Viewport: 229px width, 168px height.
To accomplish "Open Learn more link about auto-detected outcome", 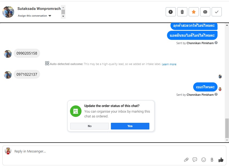I will tap(169, 64).
